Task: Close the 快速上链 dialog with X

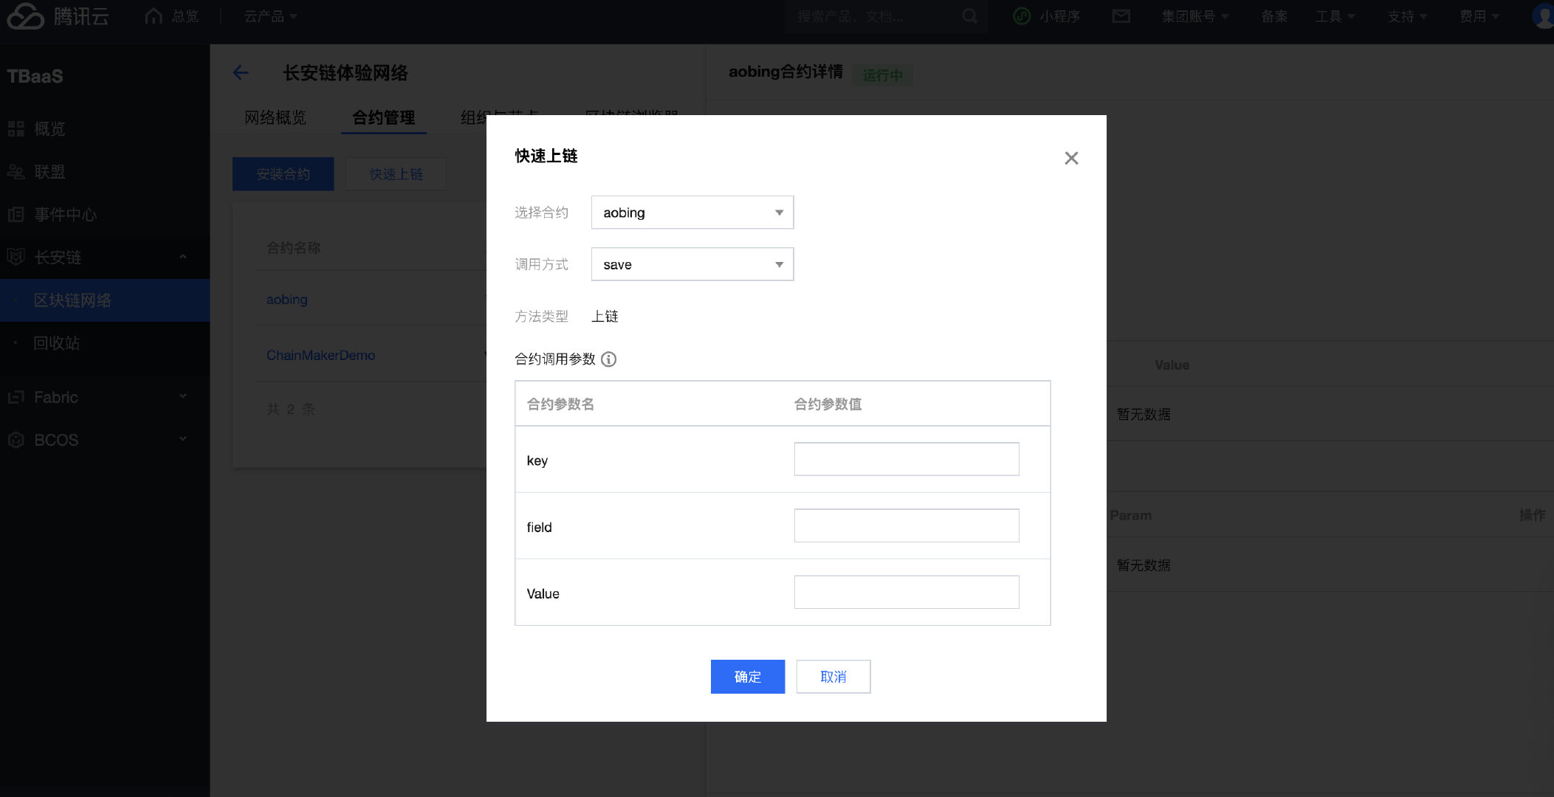Action: 1071,158
